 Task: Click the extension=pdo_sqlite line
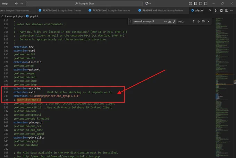29,138
